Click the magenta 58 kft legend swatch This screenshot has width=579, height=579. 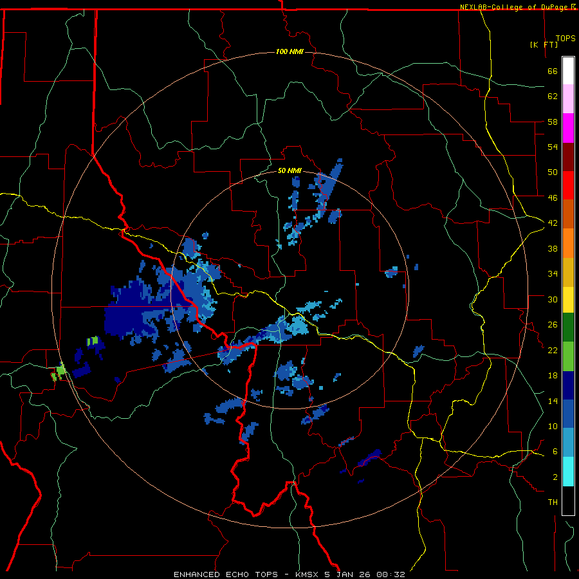[568, 128]
